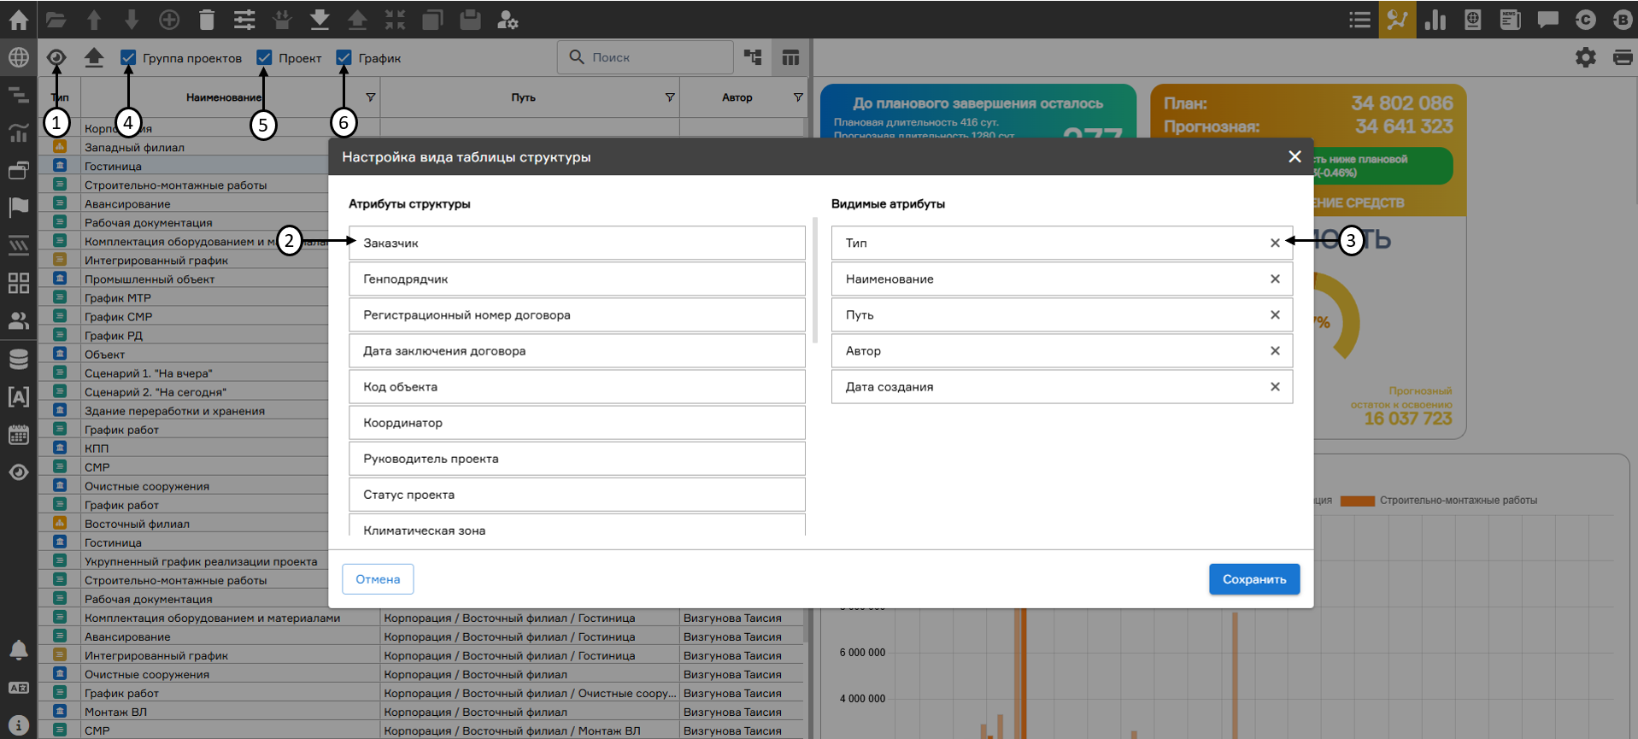Remove Дата создания from visible attributes
This screenshot has width=1638, height=739.
pyautogui.click(x=1275, y=386)
